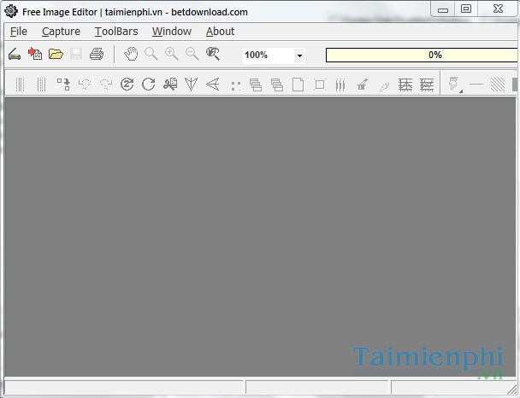Click the scanner acquire icon

(x=15, y=54)
